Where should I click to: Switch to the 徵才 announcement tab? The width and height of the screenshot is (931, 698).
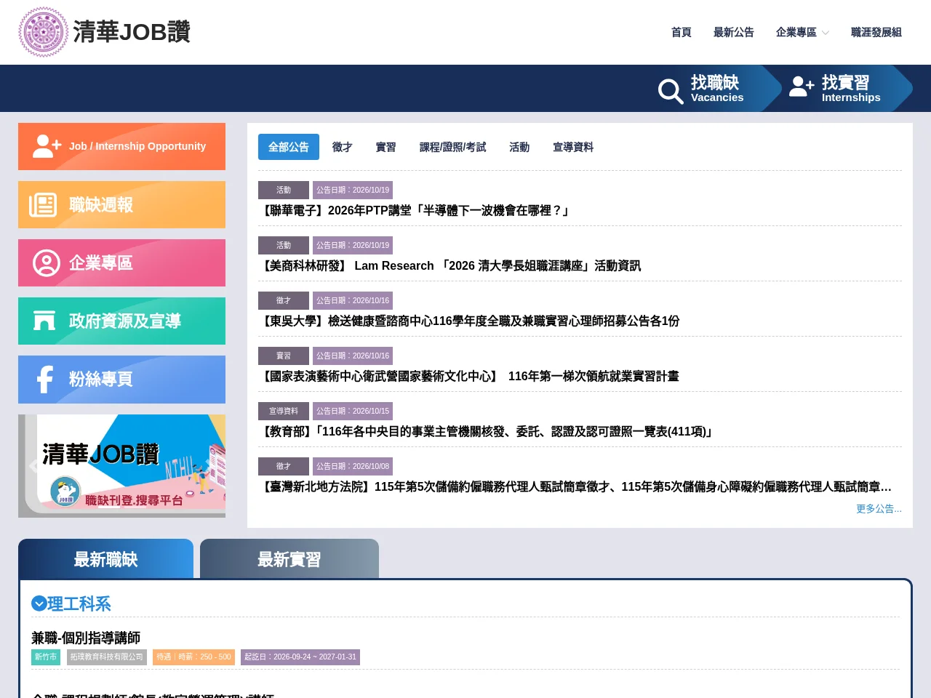tap(343, 147)
